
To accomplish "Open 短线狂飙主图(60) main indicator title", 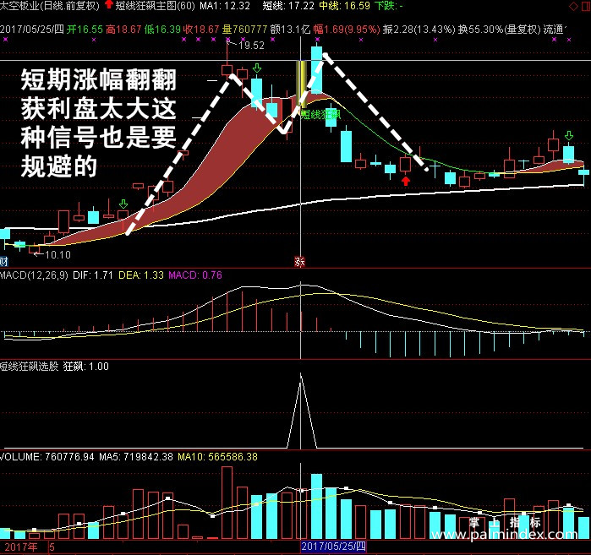I will click(155, 6).
